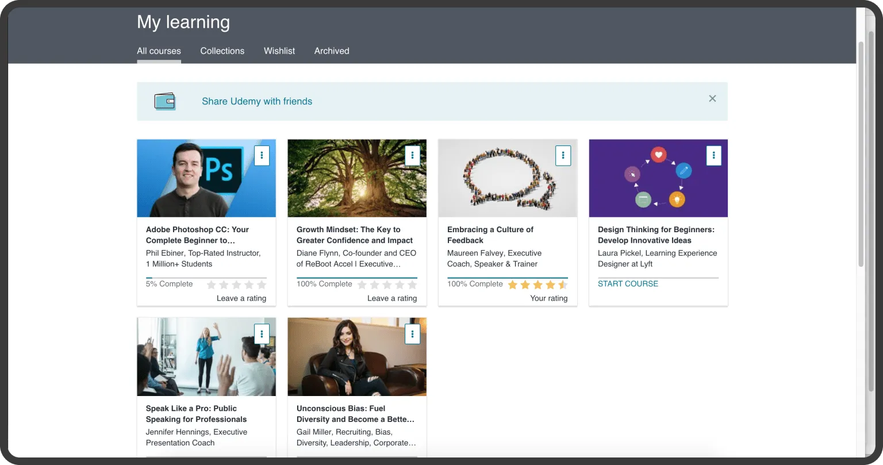Open three-dot menu on Design Thinking course

point(713,155)
